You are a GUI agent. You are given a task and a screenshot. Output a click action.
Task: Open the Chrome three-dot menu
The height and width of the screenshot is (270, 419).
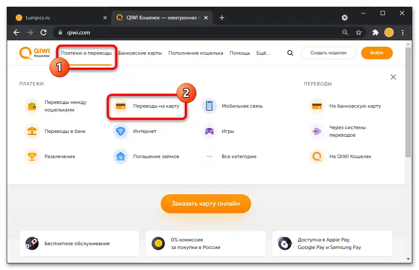[x=403, y=32]
